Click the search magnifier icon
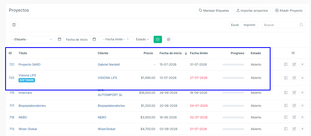The image size is (311, 136). tap(301, 25)
